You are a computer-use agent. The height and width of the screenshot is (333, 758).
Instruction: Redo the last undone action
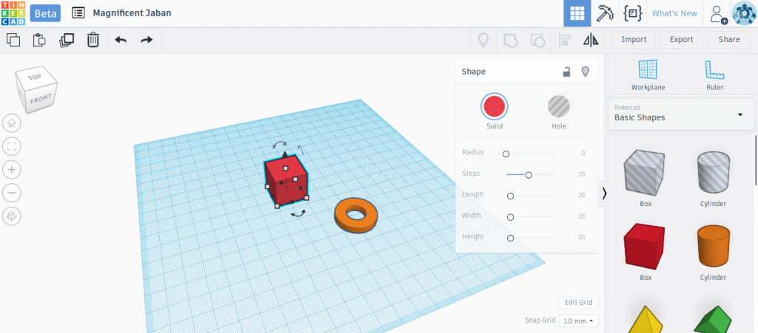(x=147, y=40)
